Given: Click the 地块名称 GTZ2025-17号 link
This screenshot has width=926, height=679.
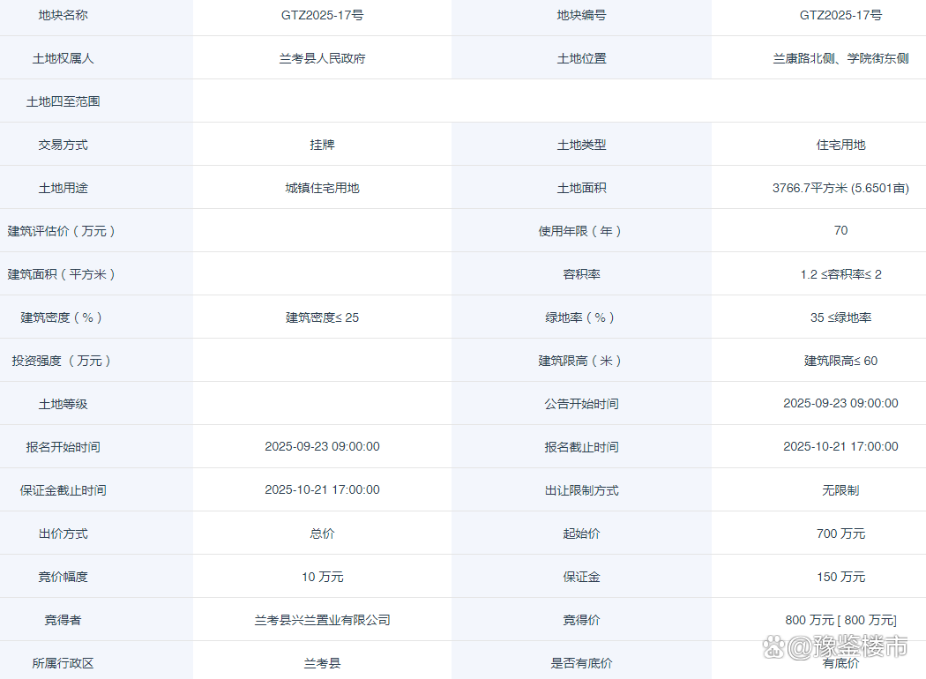Looking at the screenshot, I should [322, 15].
